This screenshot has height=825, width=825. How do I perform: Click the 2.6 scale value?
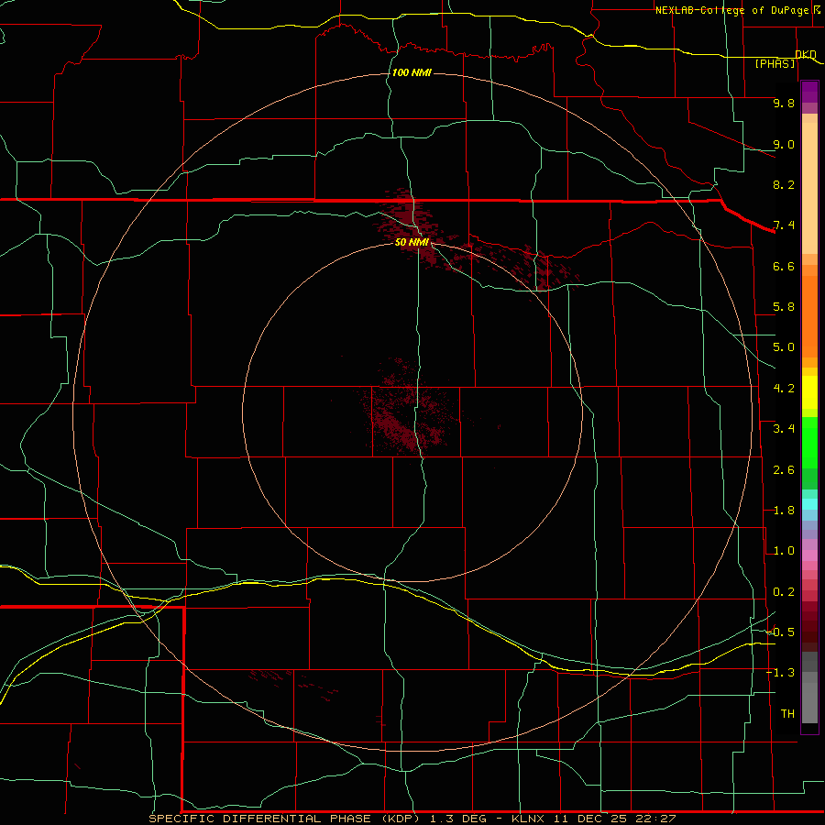click(x=784, y=470)
